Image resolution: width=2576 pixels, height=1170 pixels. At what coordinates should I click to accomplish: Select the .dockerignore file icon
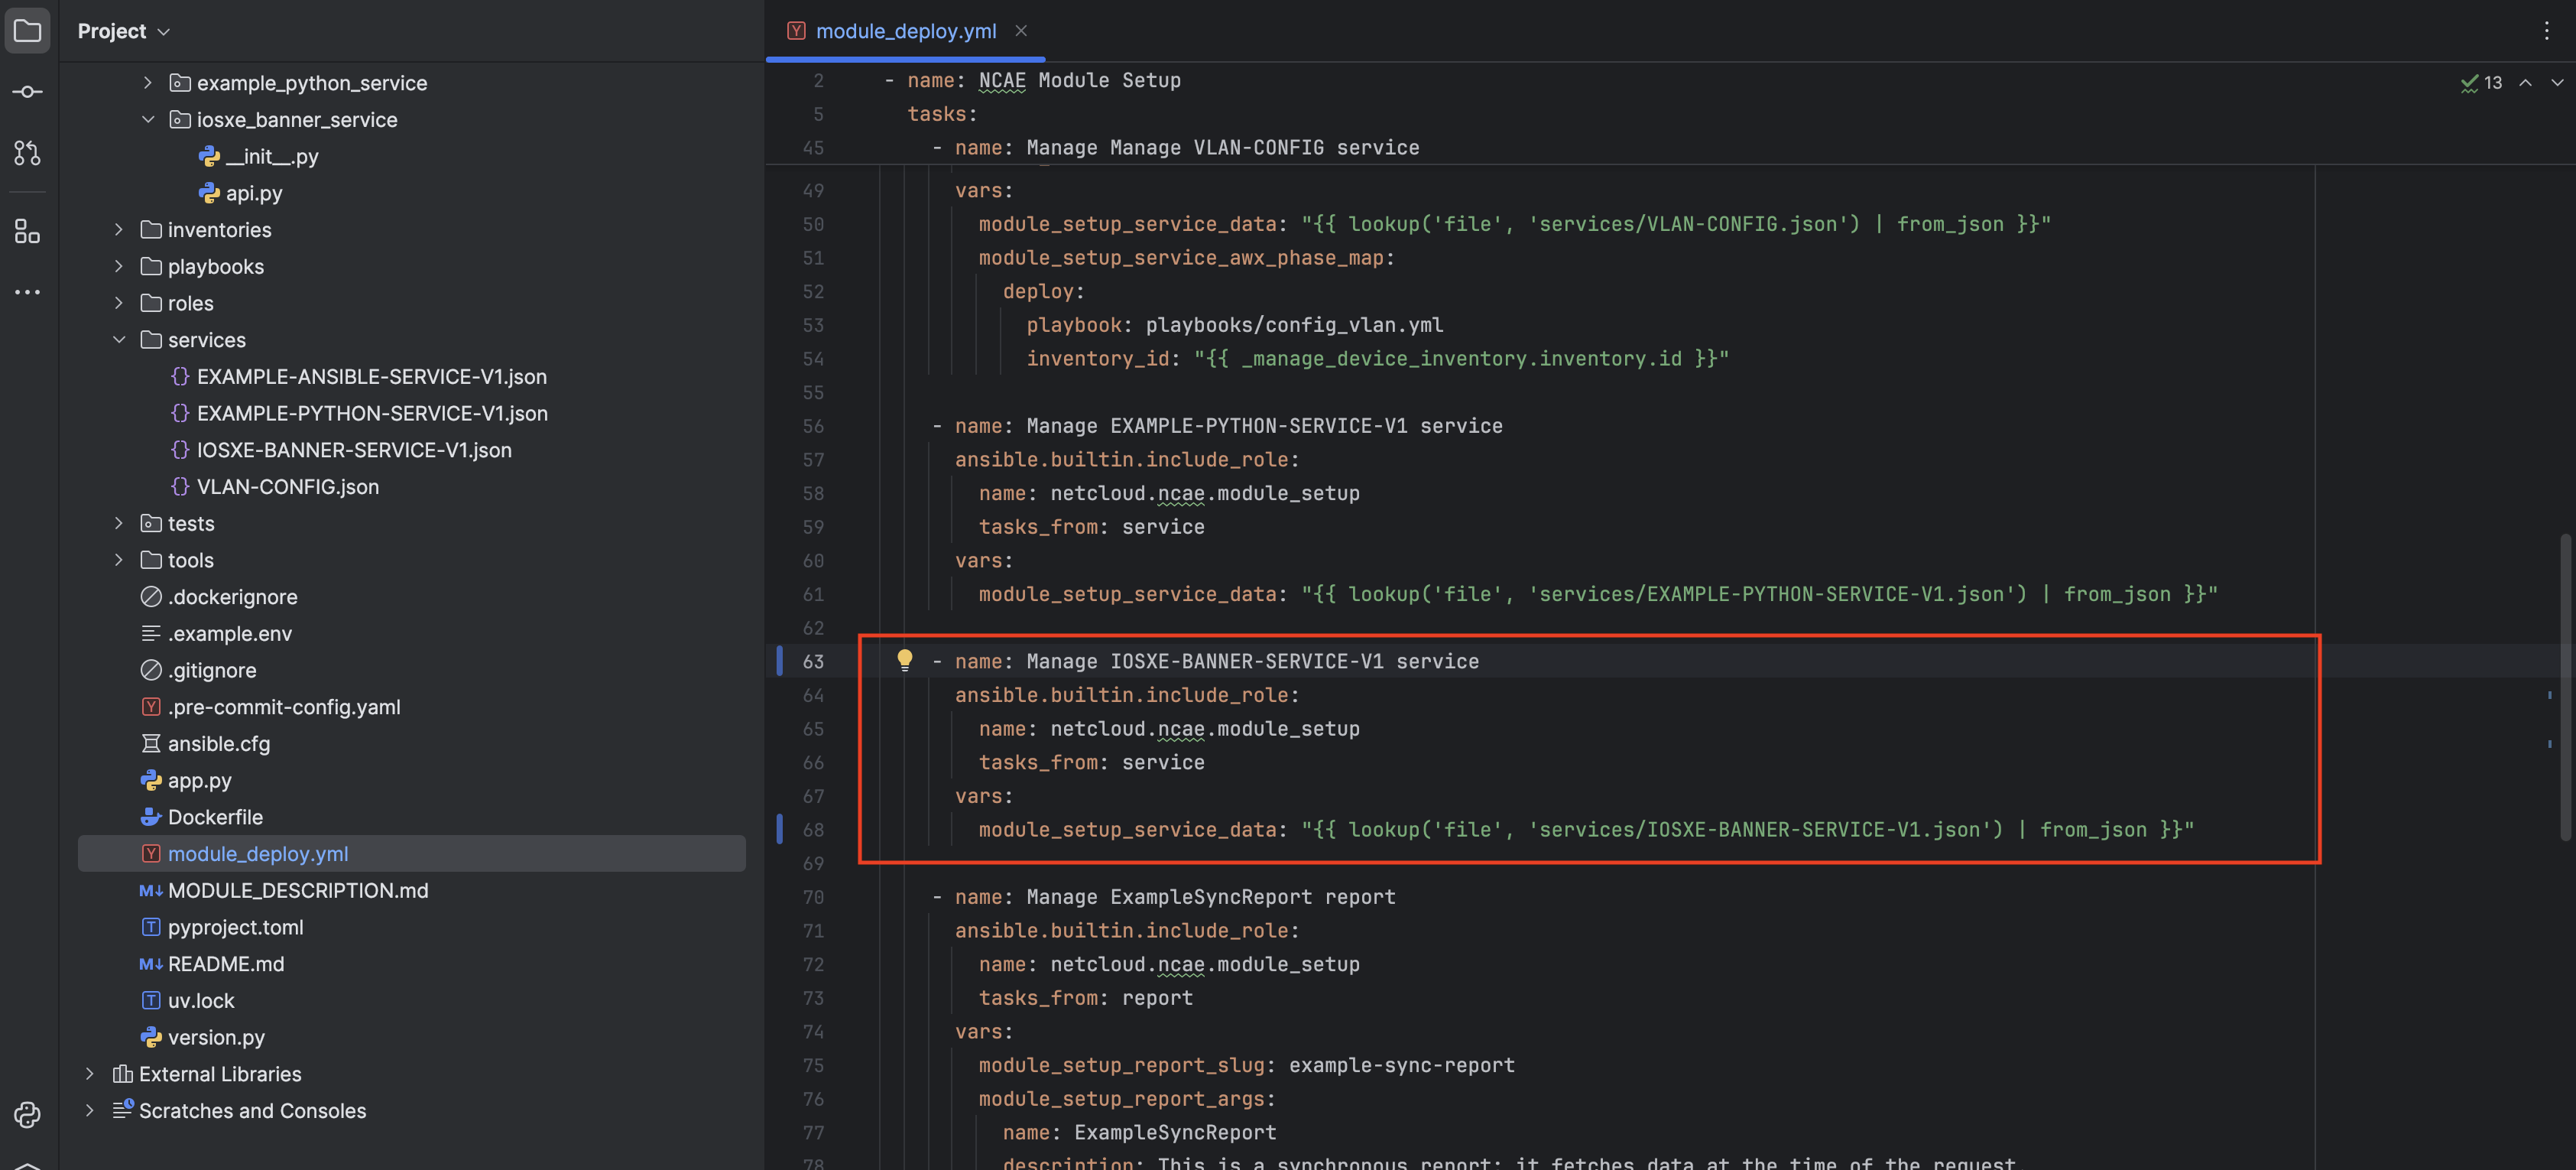[151, 597]
